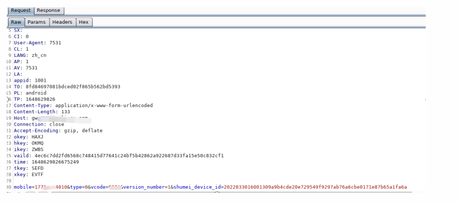Click the tkey: SEFD line
Viewport: 459px width, 203px height.
coord(29,168)
